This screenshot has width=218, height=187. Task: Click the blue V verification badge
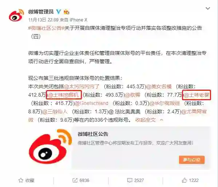[59, 12]
